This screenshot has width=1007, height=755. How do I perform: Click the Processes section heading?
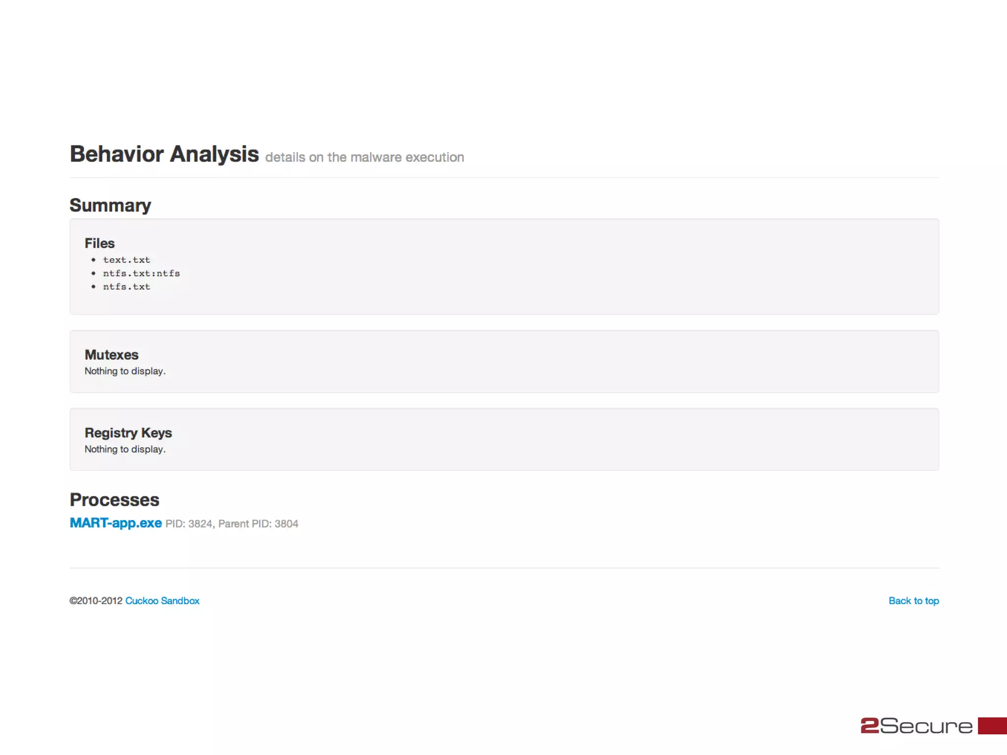[x=115, y=500]
